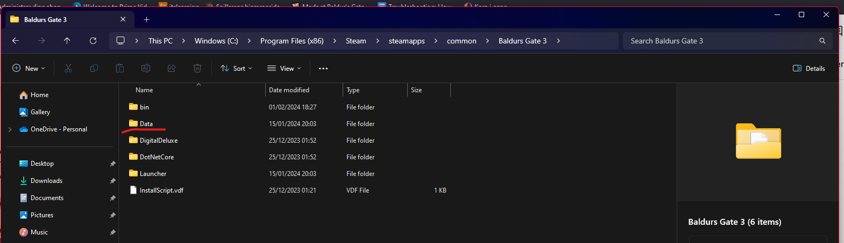Click the Share icon in toolbar
Viewport: 844px width, 243px height.
pyautogui.click(x=172, y=68)
